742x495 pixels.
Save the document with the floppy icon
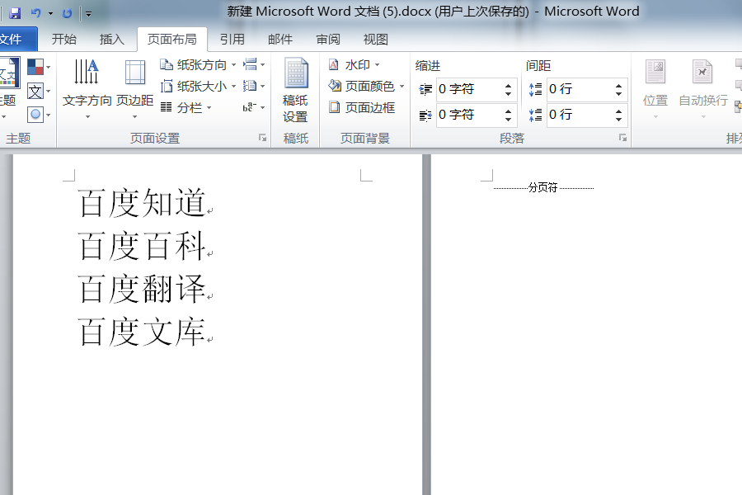point(15,13)
